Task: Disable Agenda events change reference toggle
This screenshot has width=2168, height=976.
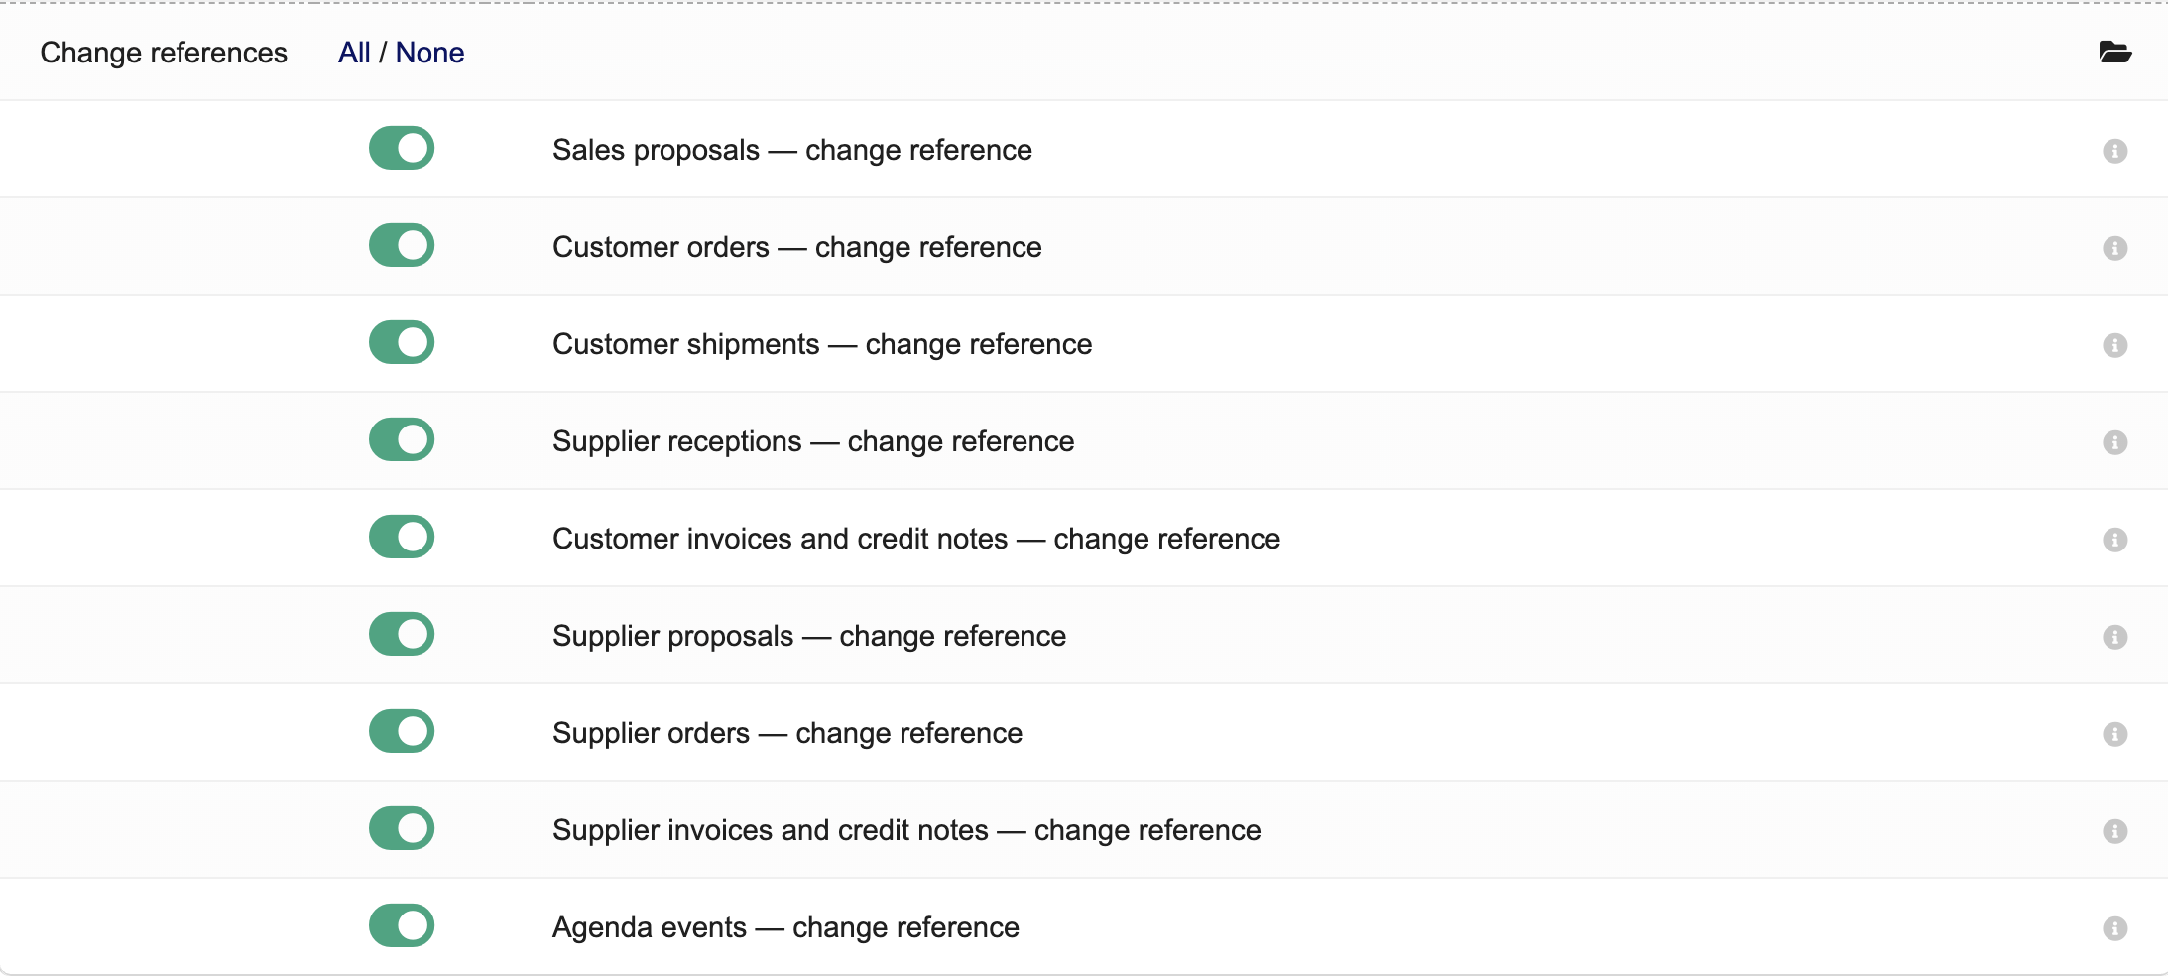Action: pyautogui.click(x=402, y=926)
